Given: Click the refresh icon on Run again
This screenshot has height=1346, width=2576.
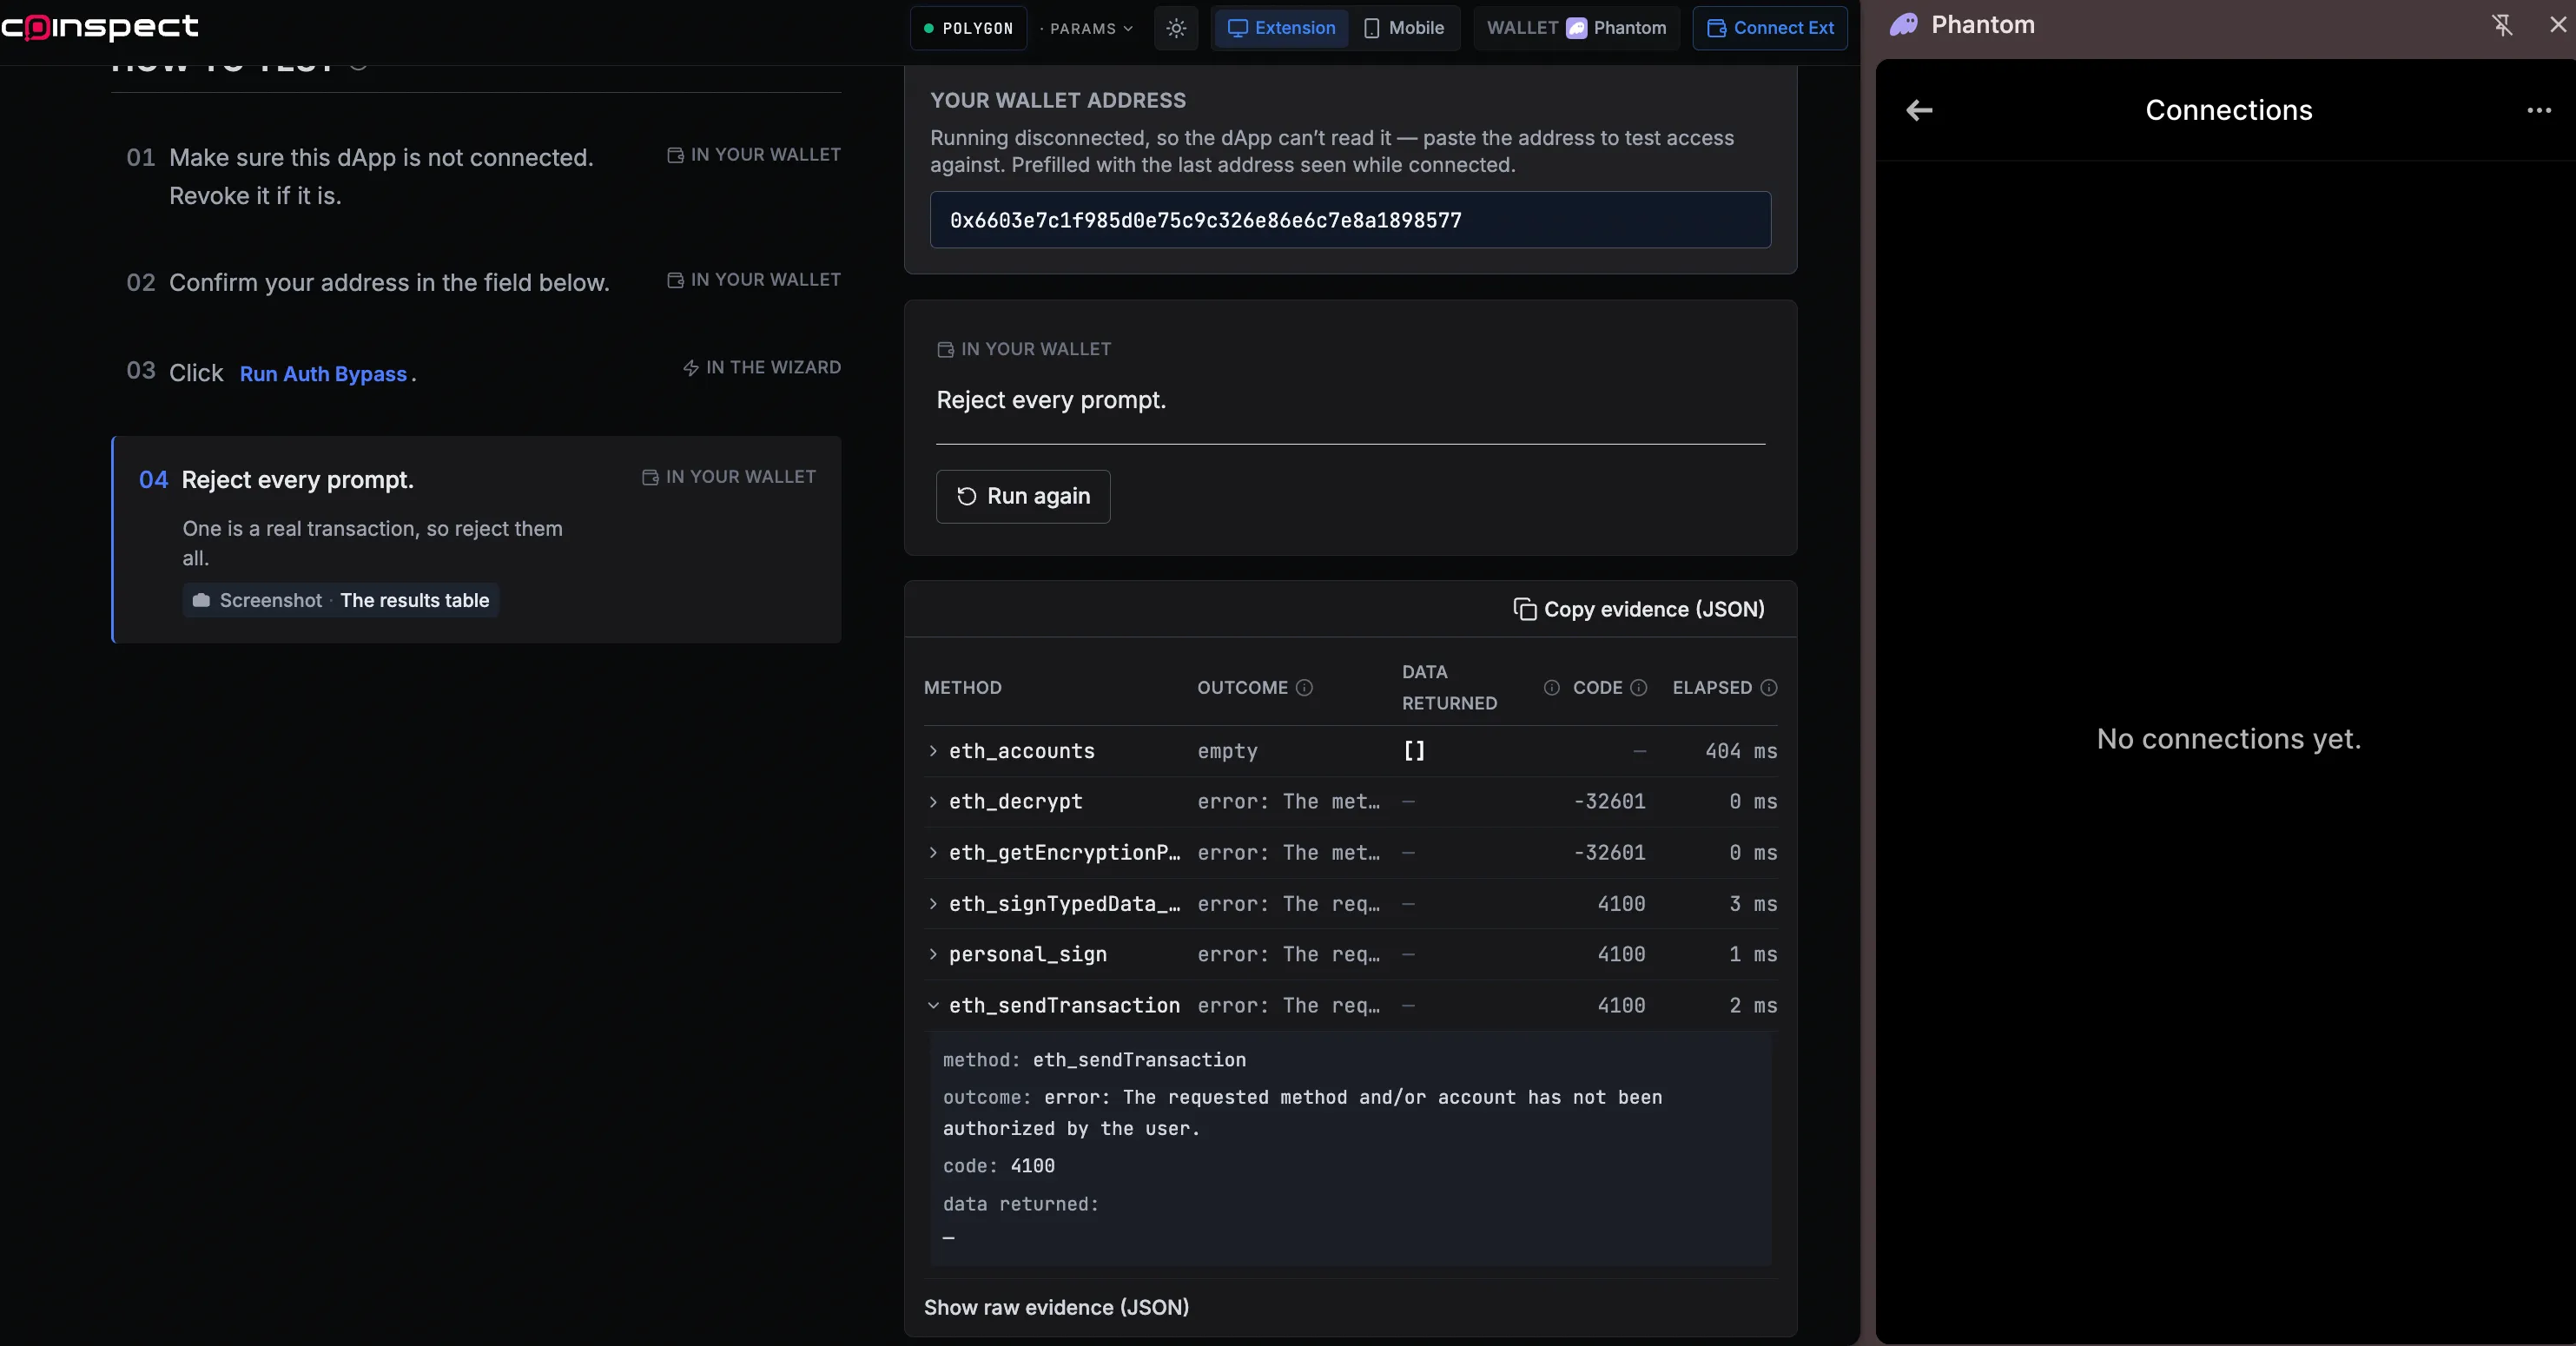Looking at the screenshot, I should pos(966,496).
